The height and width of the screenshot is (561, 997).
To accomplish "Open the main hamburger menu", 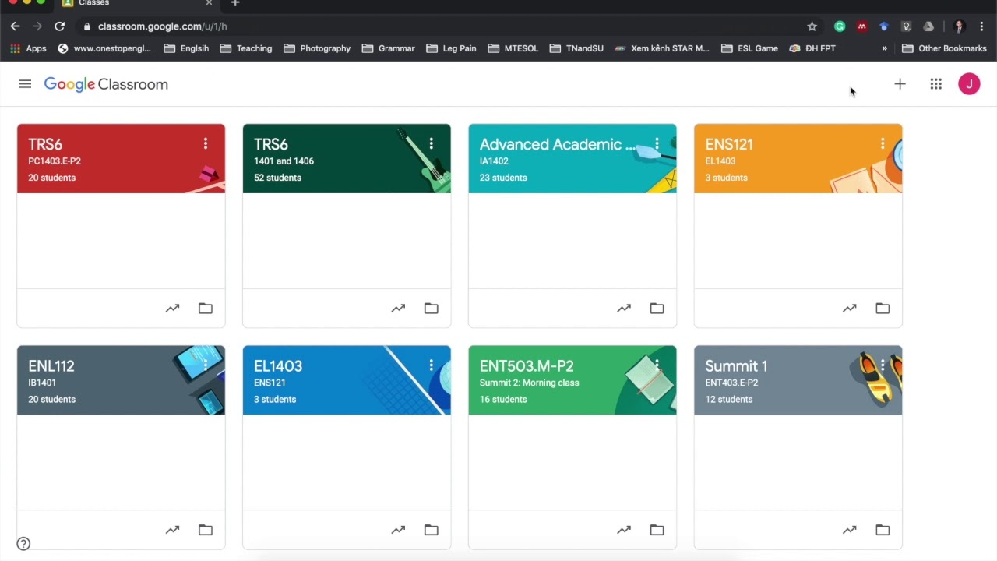I will tap(25, 84).
